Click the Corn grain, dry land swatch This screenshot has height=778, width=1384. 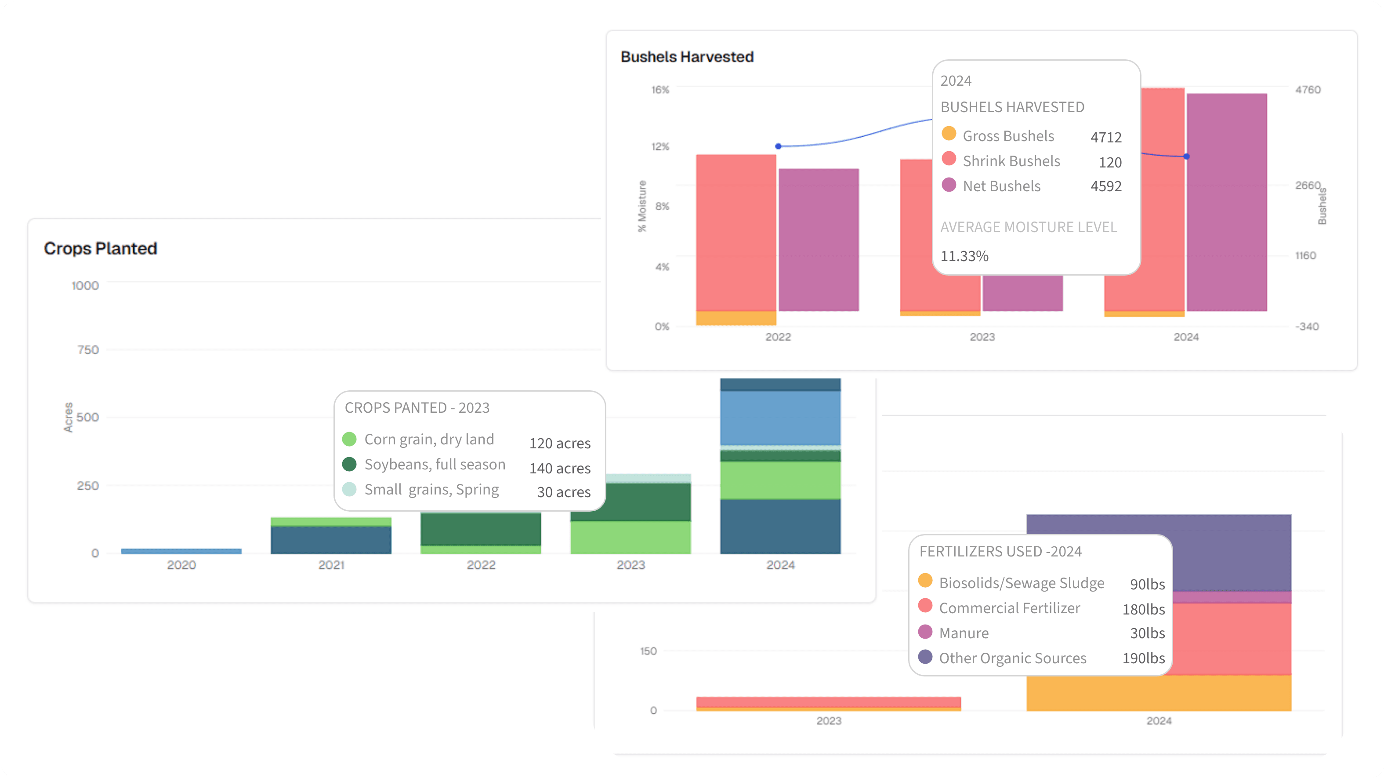349,439
